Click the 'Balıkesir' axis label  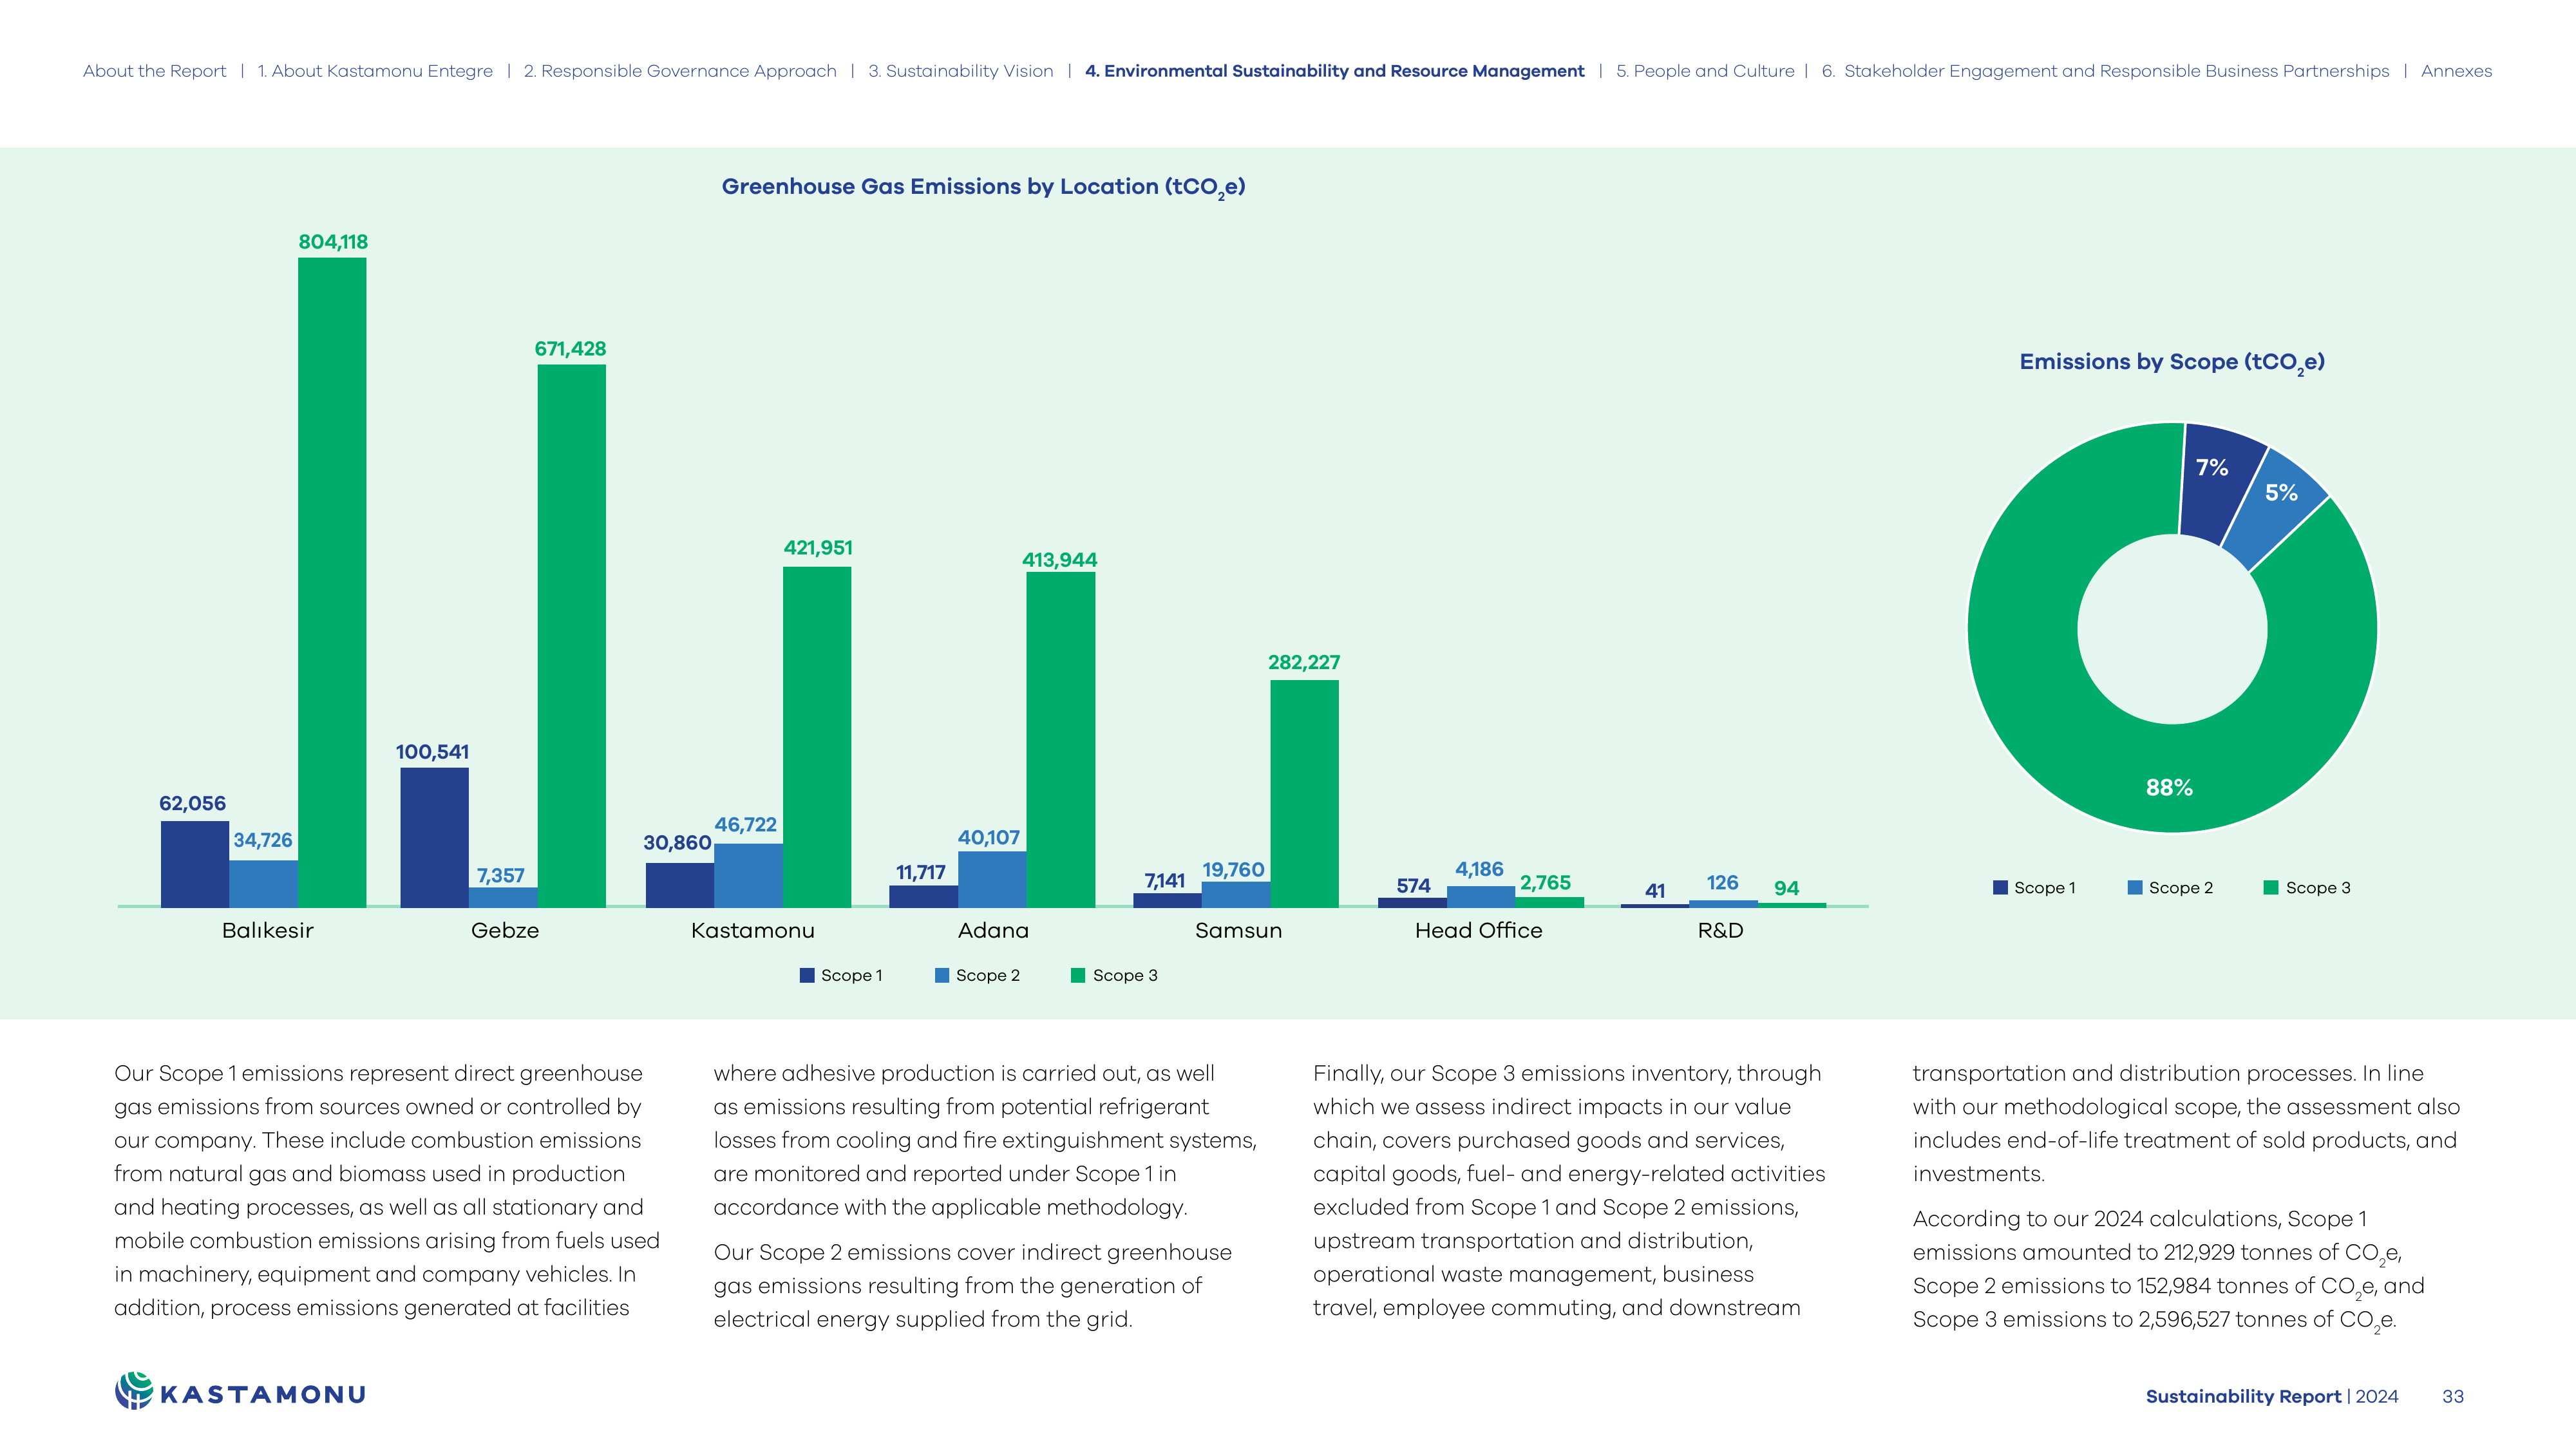point(267,930)
